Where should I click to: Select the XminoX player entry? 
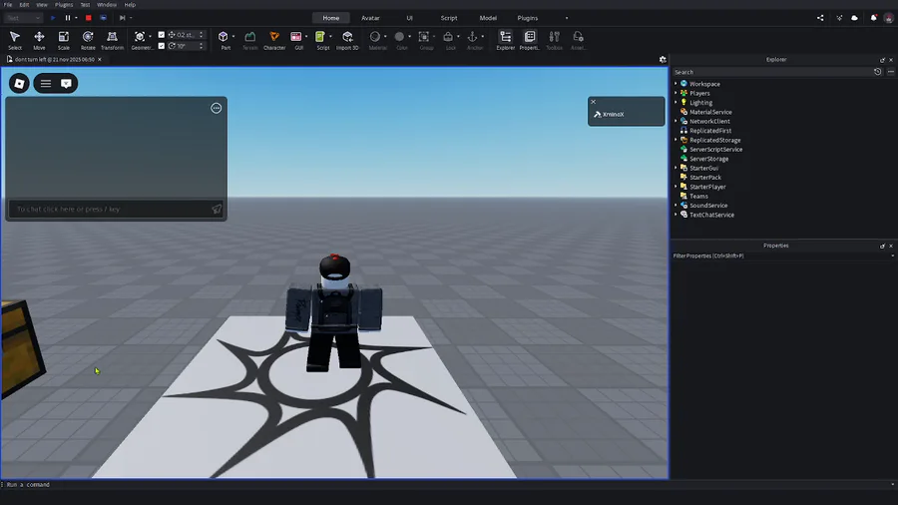tap(626, 115)
